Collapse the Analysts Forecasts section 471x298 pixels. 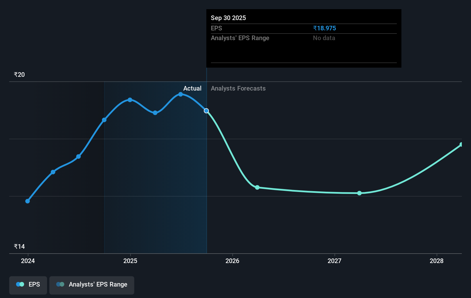[238, 88]
